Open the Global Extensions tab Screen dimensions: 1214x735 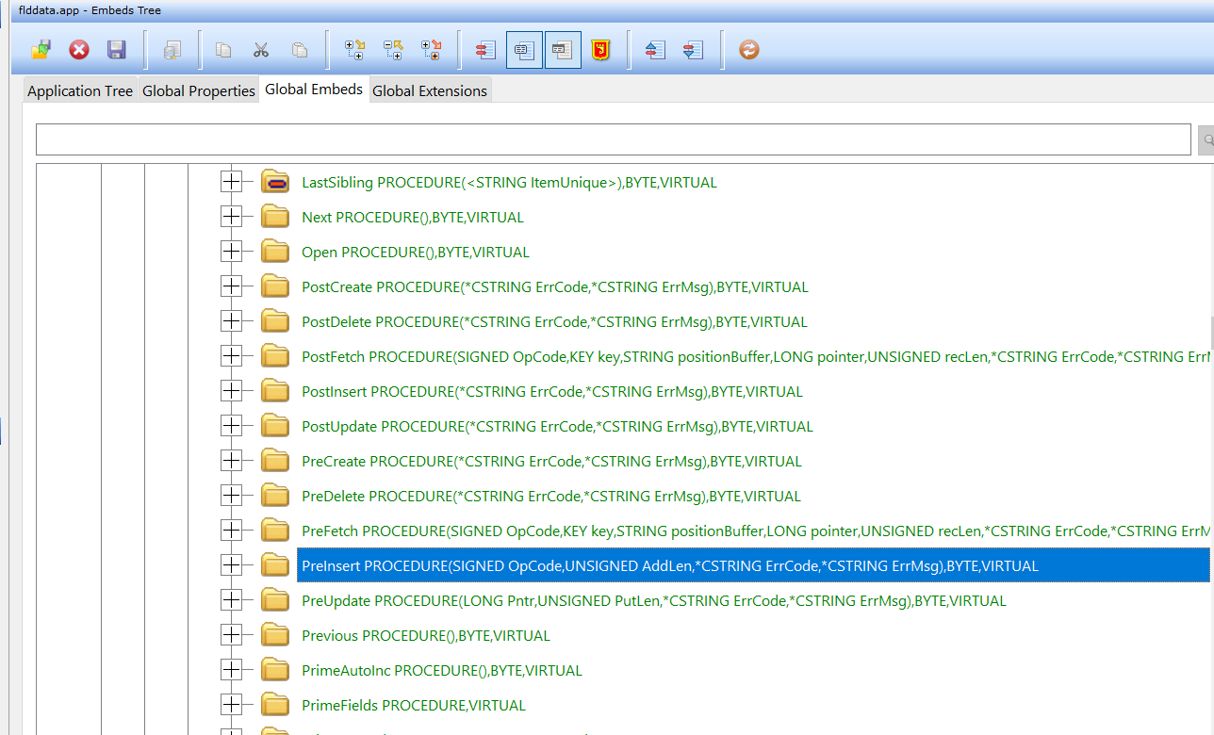[430, 91]
